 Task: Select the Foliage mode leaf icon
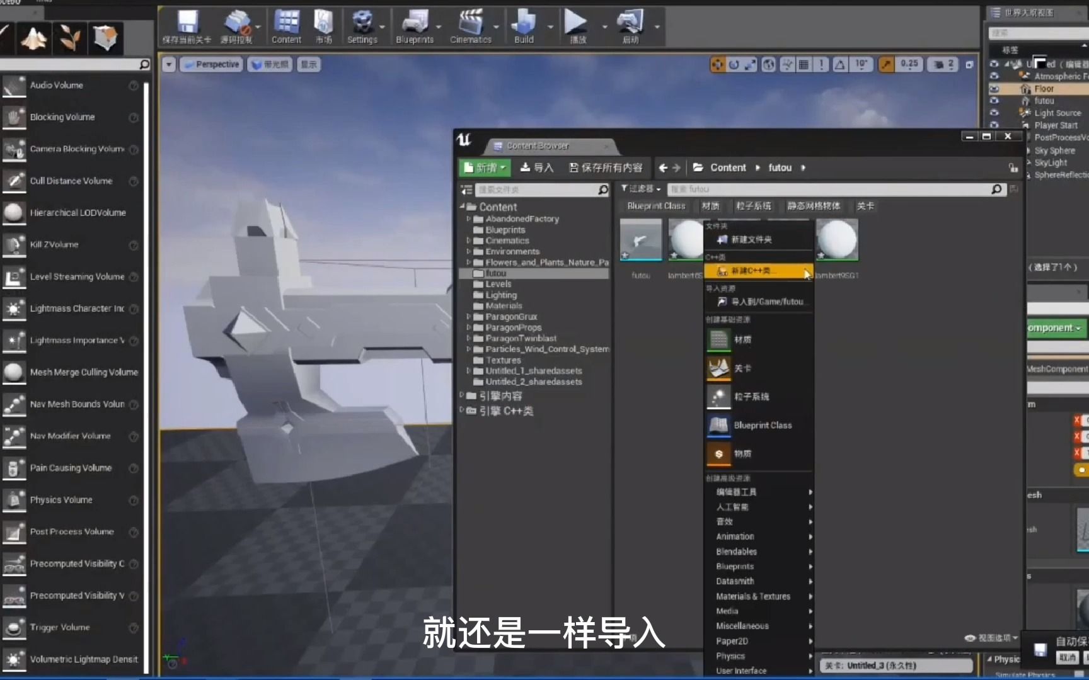pos(69,38)
